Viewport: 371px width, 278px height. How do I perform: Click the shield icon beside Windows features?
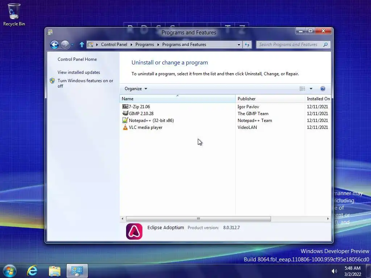pyautogui.click(x=52, y=81)
